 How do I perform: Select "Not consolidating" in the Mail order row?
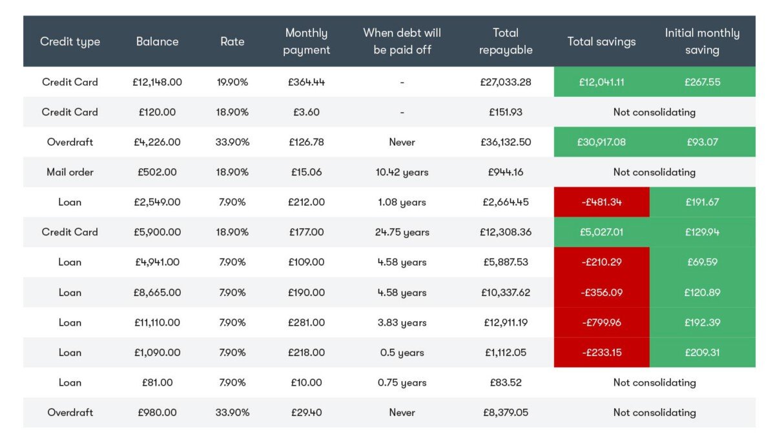[x=654, y=172]
